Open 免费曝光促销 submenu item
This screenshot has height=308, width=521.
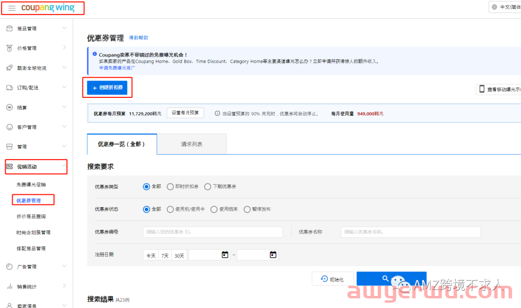[31, 185]
